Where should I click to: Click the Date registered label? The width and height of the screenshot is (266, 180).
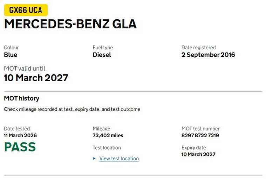pyautogui.click(x=198, y=47)
